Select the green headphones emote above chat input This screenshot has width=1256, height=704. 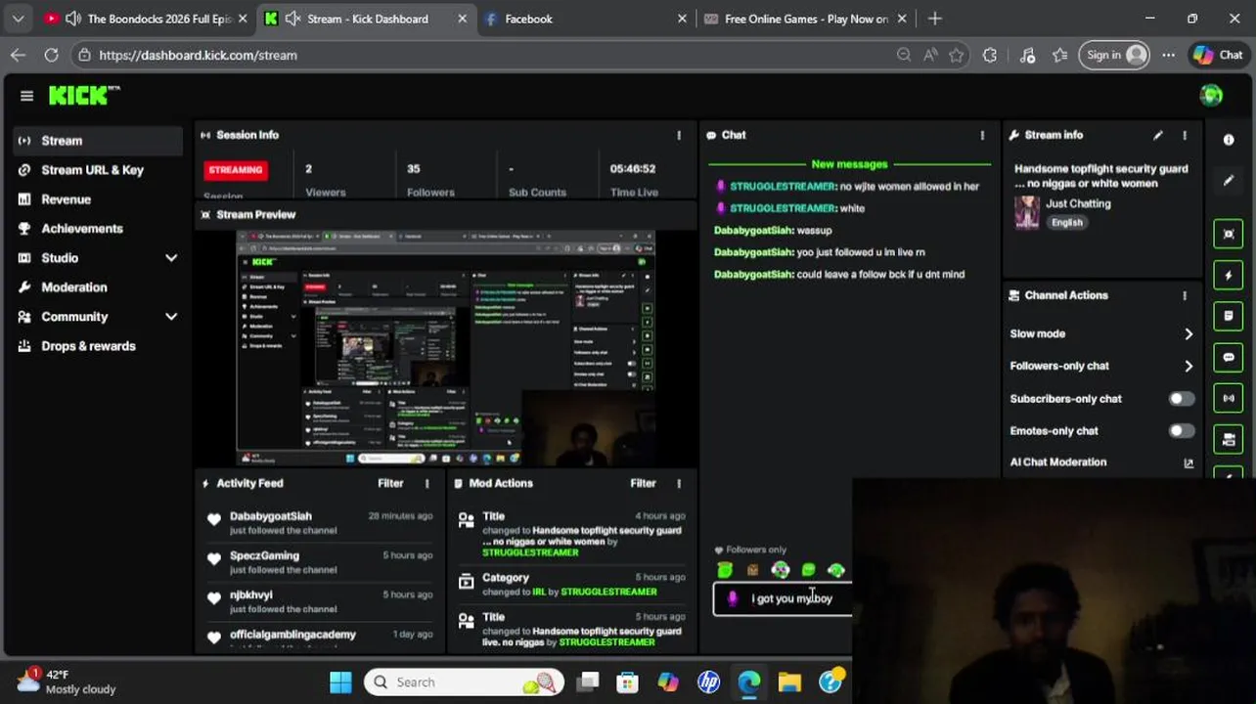coord(781,570)
